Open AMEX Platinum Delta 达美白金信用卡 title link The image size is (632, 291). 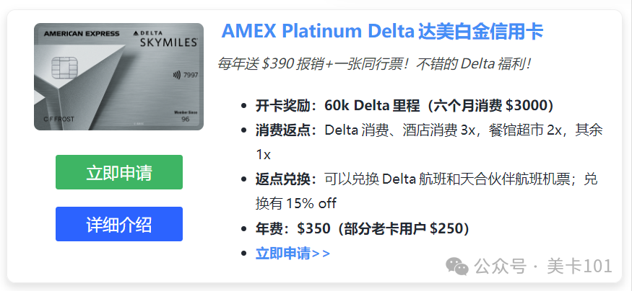tap(383, 32)
